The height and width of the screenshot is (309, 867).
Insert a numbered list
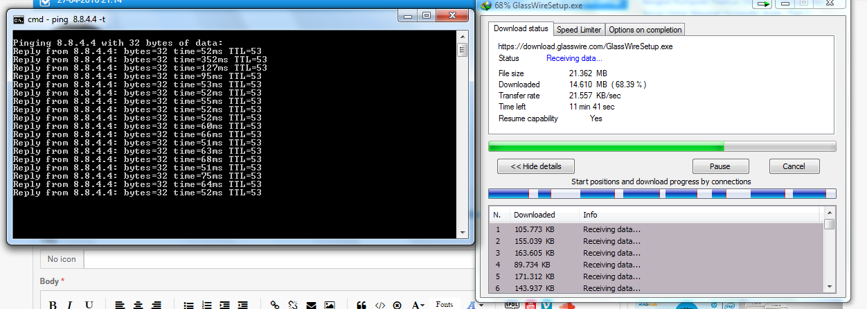206,305
